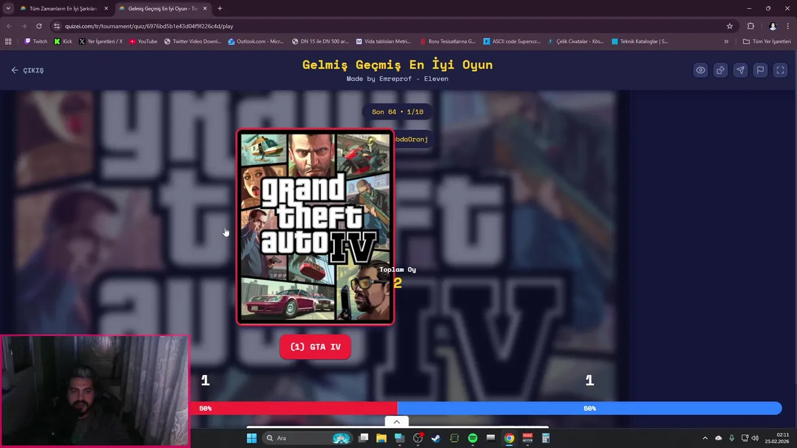
Task: Open the 'Boru Tesisatlarına G...' bookmark
Action: click(x=448, y=42)
